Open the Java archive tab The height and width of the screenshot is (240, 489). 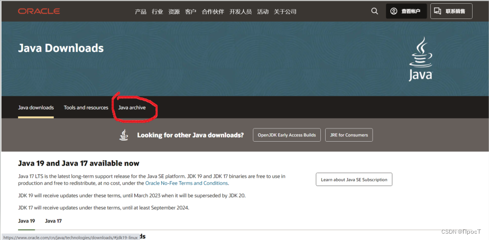click(132, 107)
